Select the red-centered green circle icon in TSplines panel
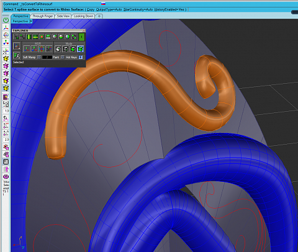 42,37
